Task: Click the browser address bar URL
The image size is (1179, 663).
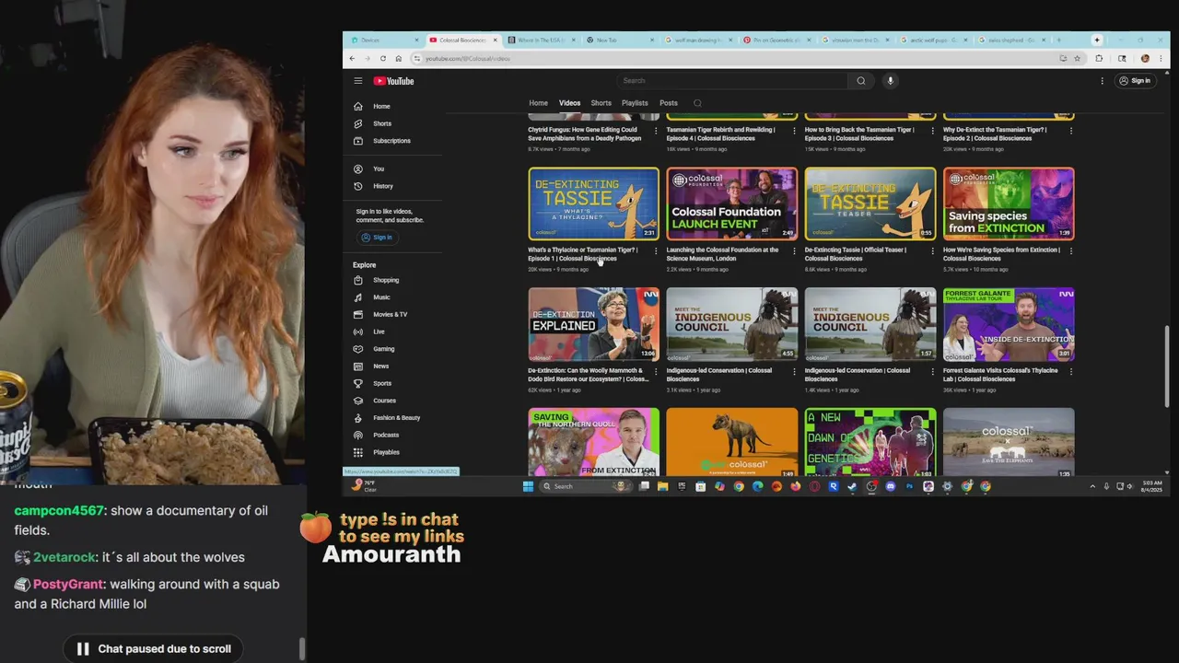Action: coord(468,58)
